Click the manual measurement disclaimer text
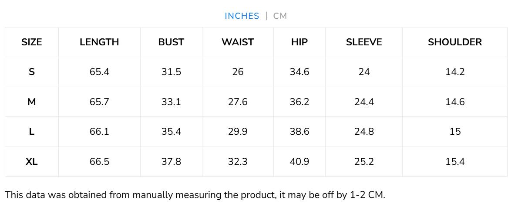Viewport: 508px width, 208px height. coord(195,195)
